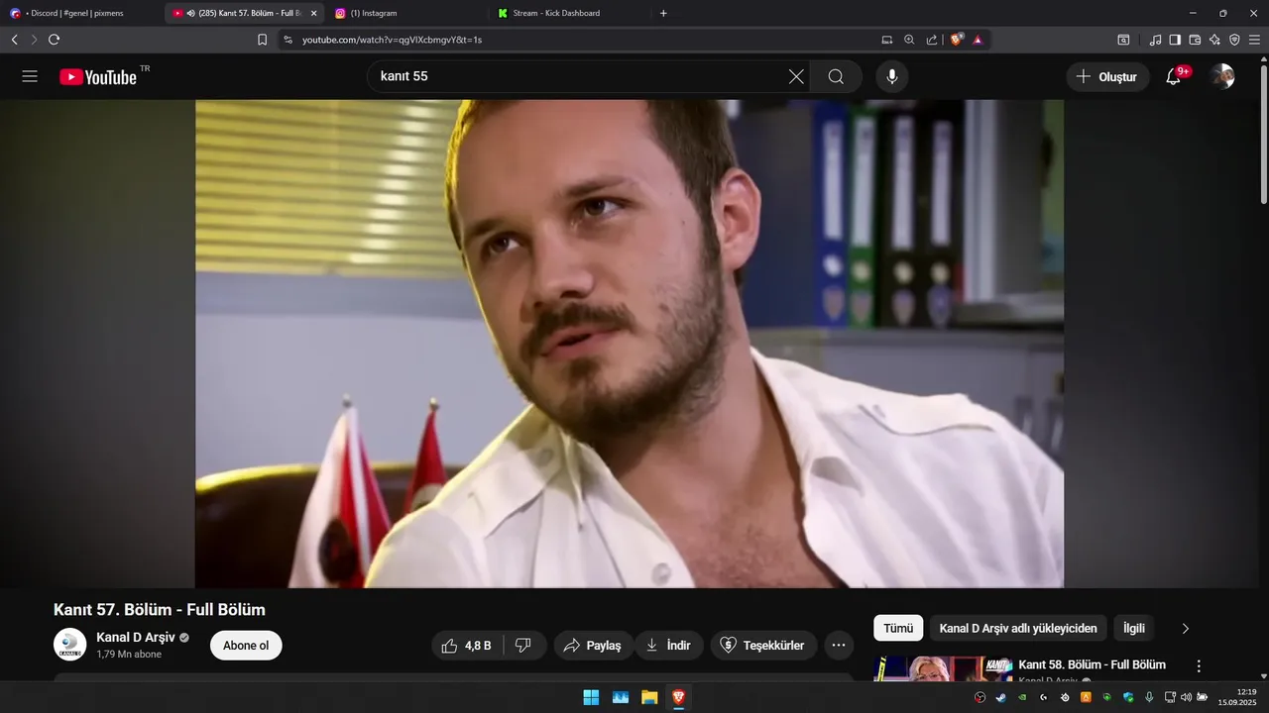1269x713 pixels.
Task: Select the Kanal D Arşiv adlı yükleyiciden chip
Action: click(1018, 628)
